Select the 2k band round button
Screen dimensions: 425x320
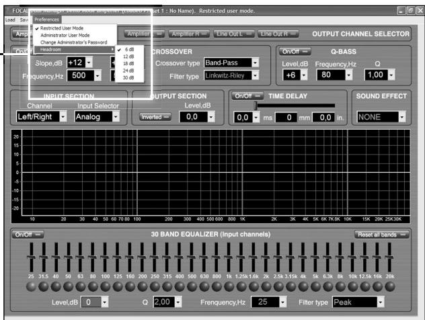[x=266, y=286]
